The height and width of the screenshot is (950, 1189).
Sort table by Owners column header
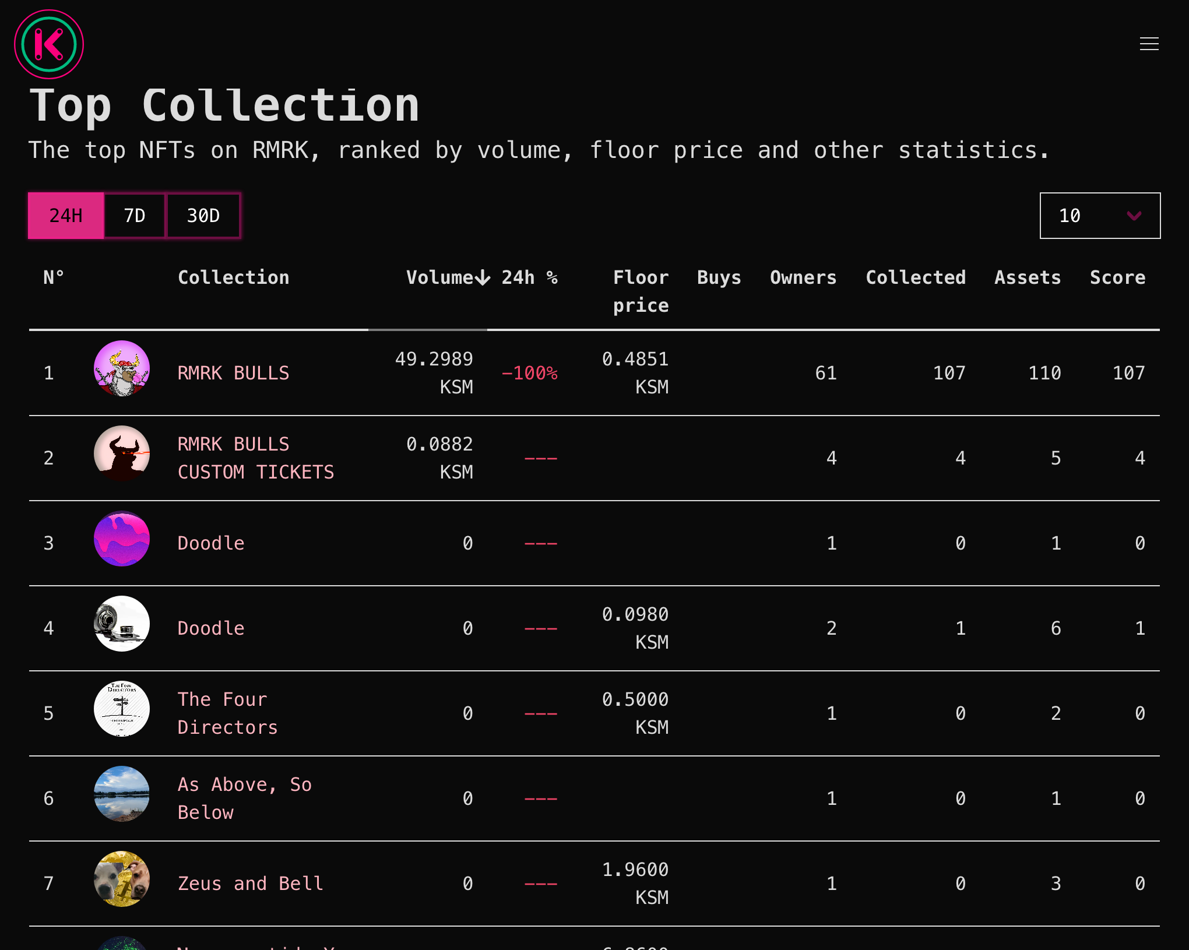coord(803,277)
